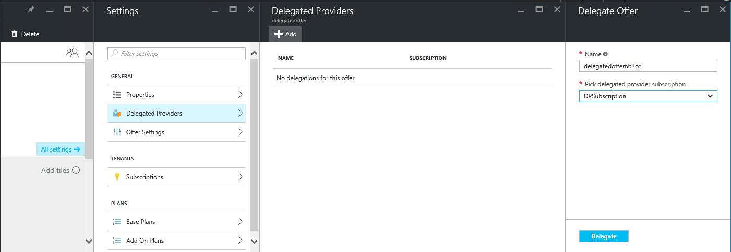
Task: Click the Filter settings search field
Action: pyautogui.click(x=176, y=53)
